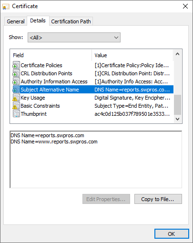
Task: Click the CRL Distribution Points icon
Action: click(x=16, y=73)
